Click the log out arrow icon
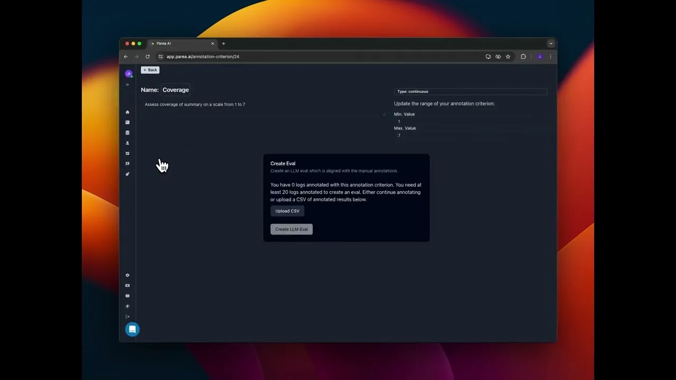 click(127, 317)
